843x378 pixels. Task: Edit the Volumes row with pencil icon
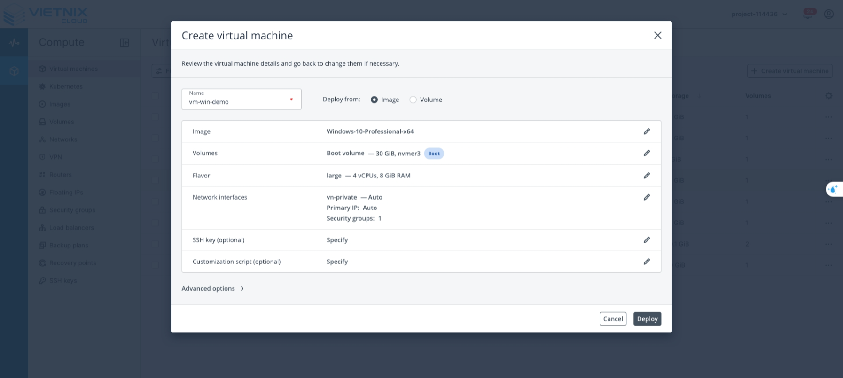[x=647, y=153]
